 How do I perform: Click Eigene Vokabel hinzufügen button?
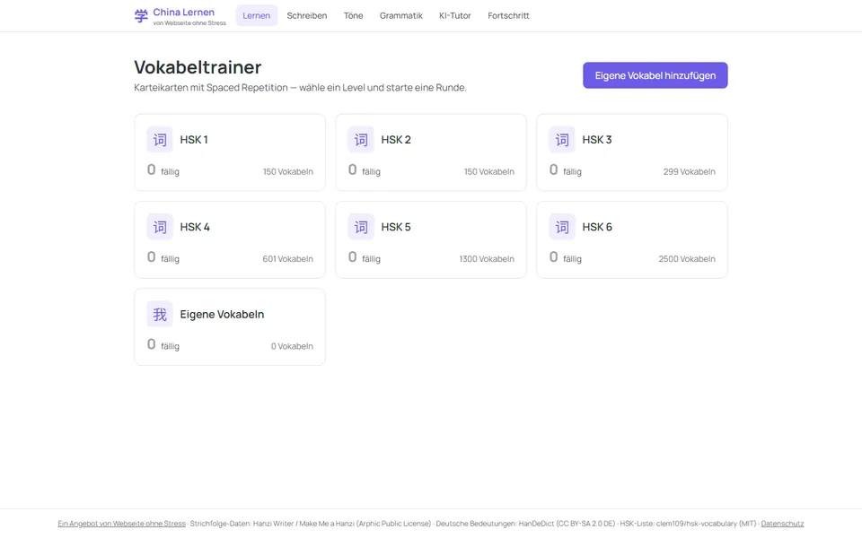655,75
